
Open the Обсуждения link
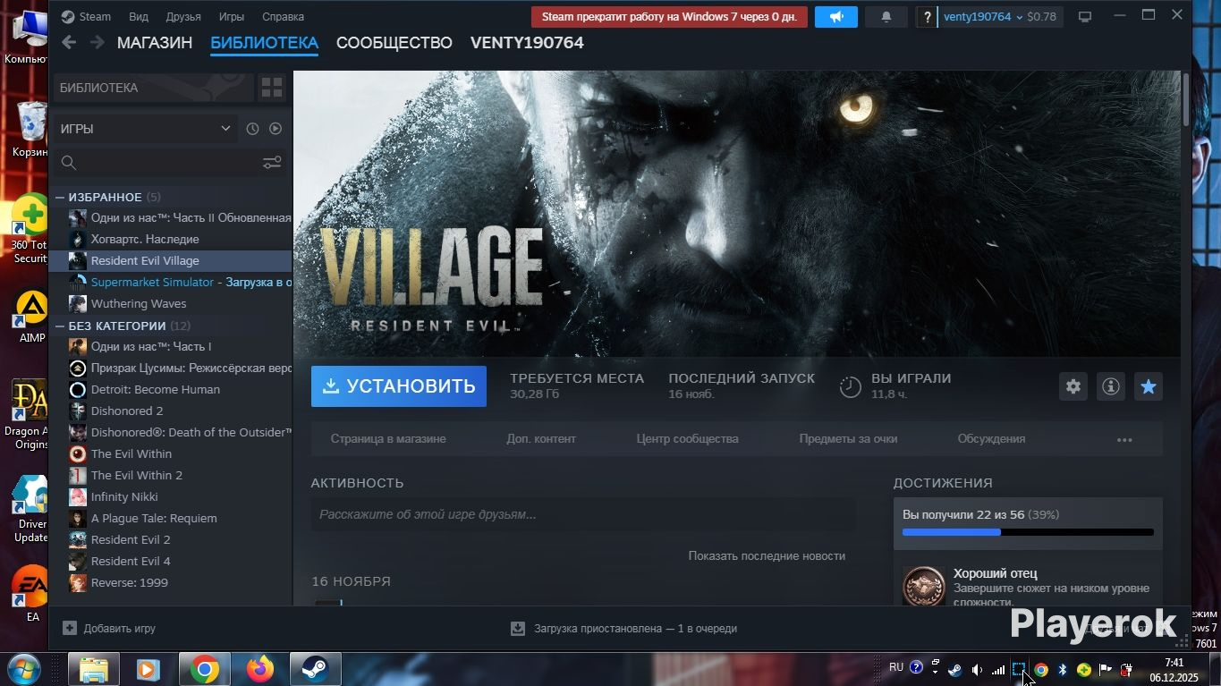[x=991, y=439]
